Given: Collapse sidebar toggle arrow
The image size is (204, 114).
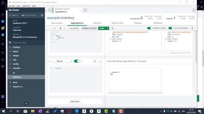Looking at the screenshot, I should coord(46,10).
